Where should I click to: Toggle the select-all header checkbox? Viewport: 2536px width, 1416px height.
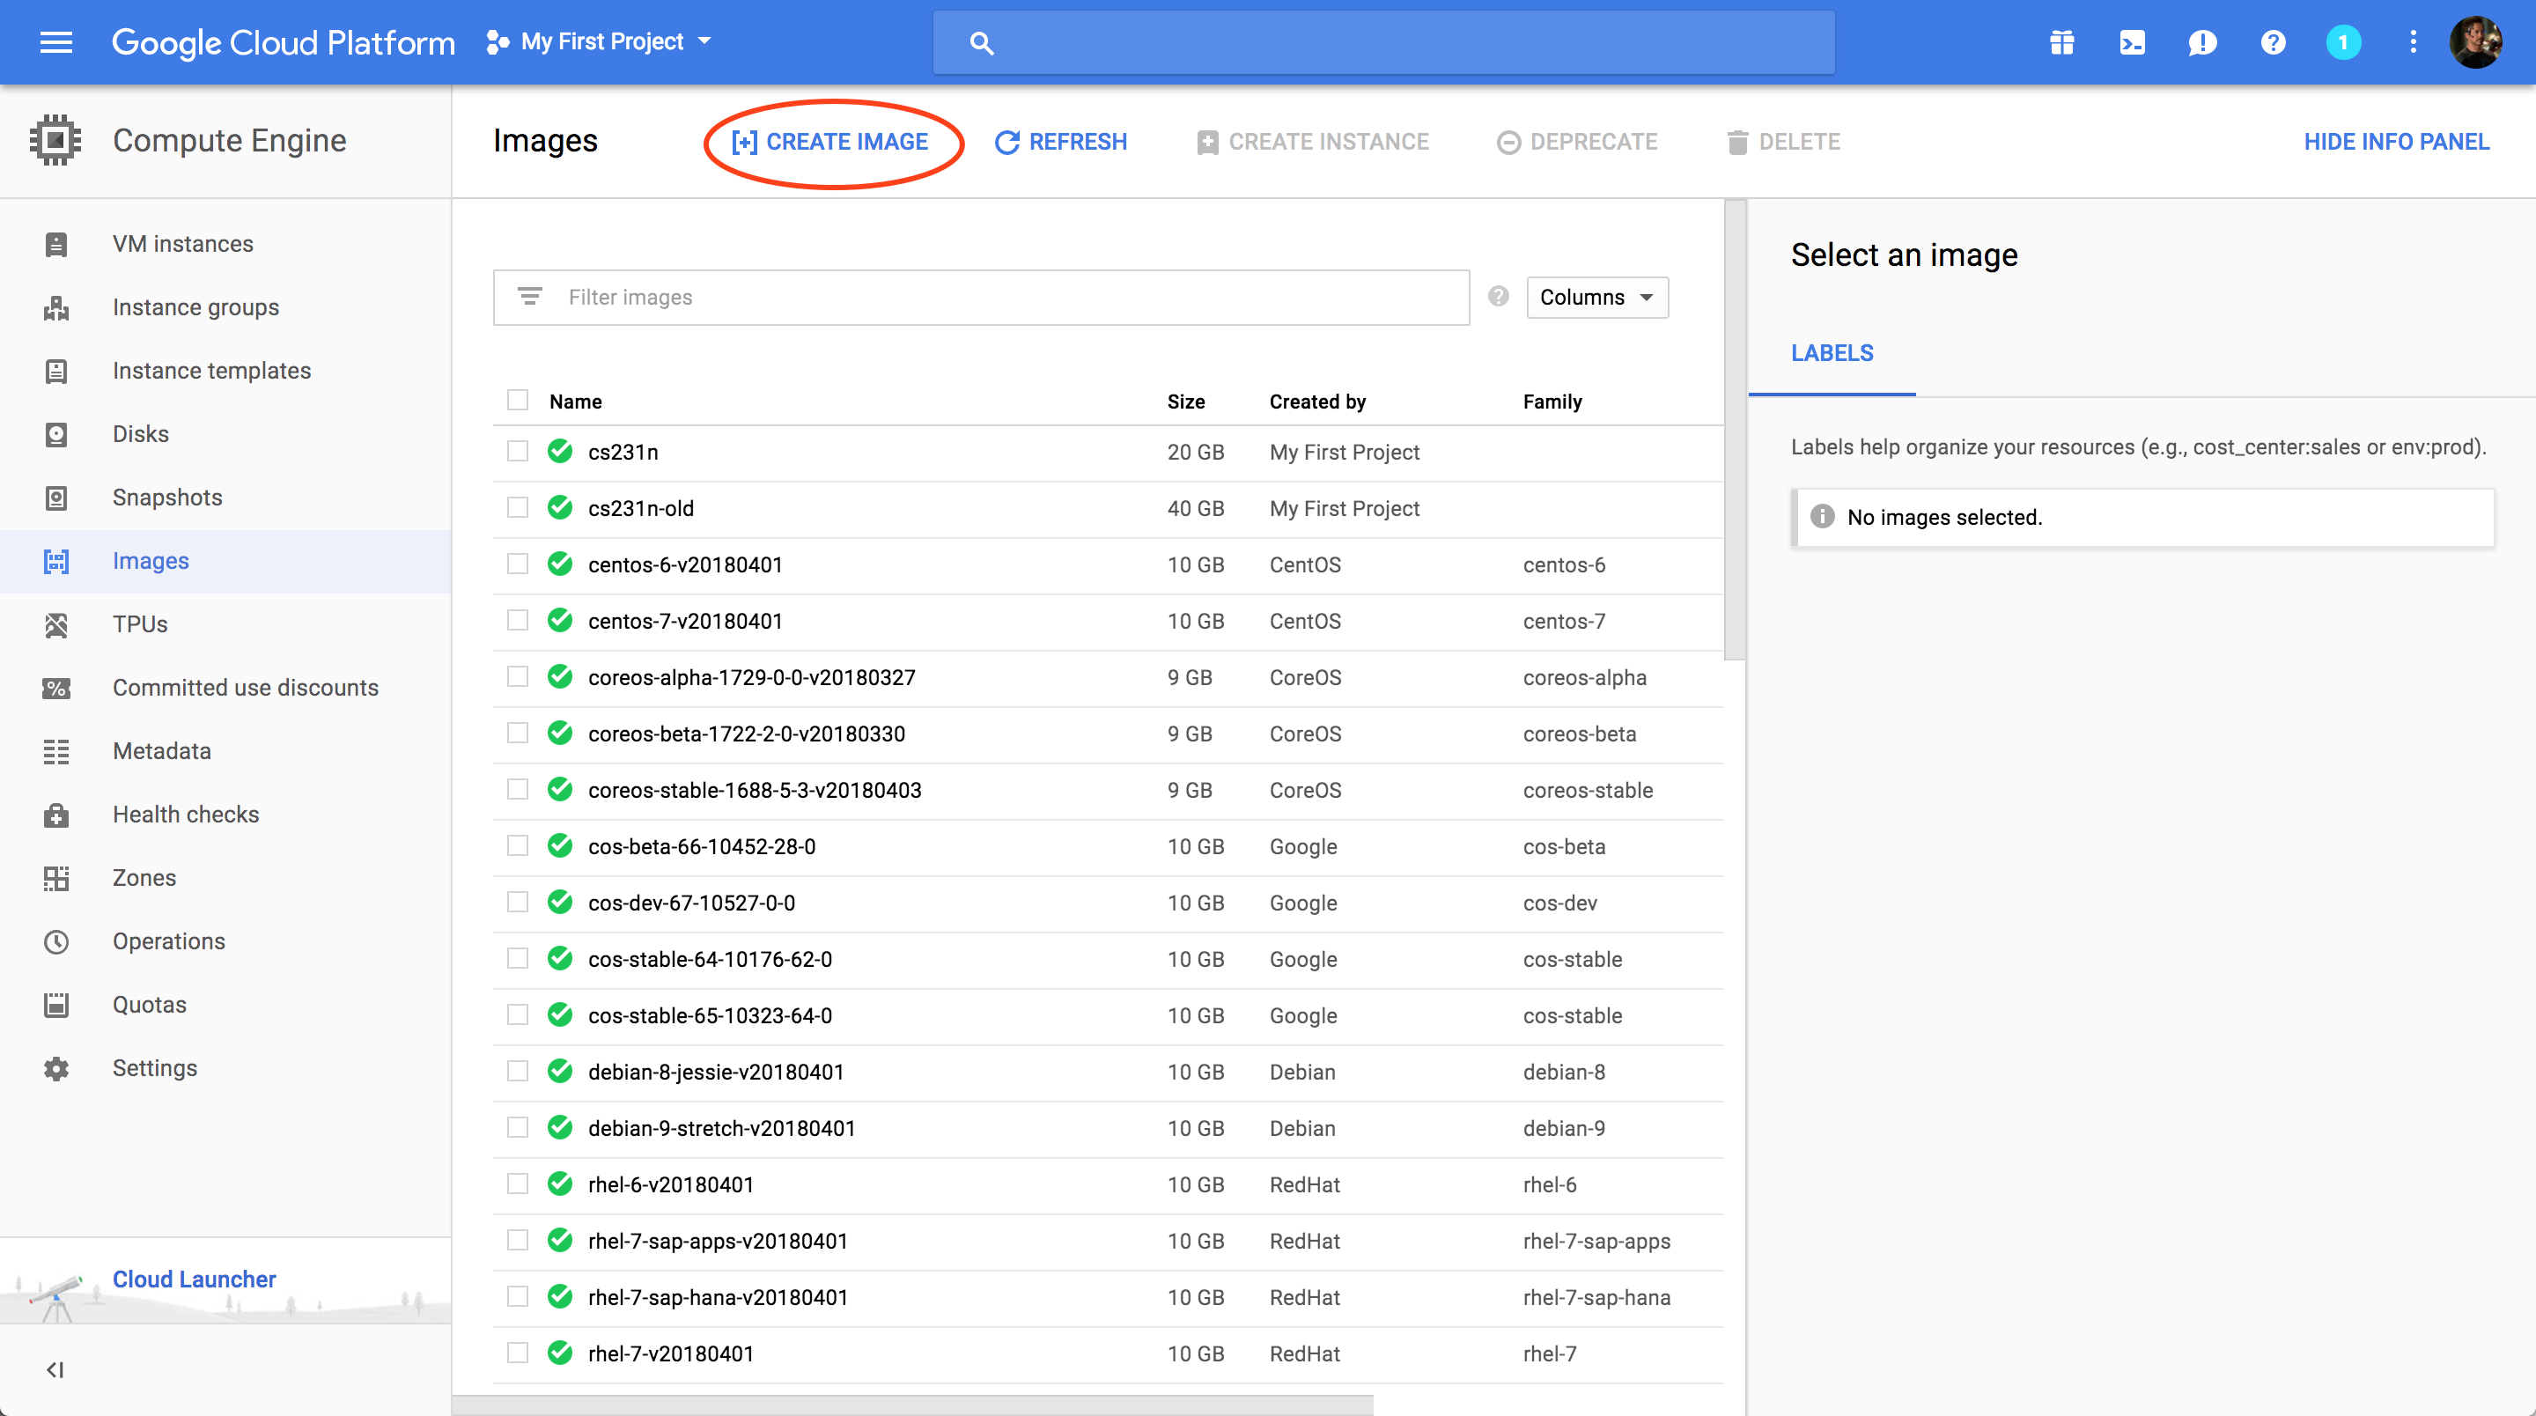(x=517, y=400)
